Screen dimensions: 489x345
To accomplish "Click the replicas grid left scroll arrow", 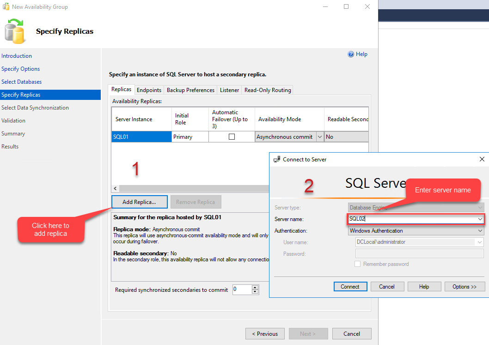I will [x=116, y=188].
